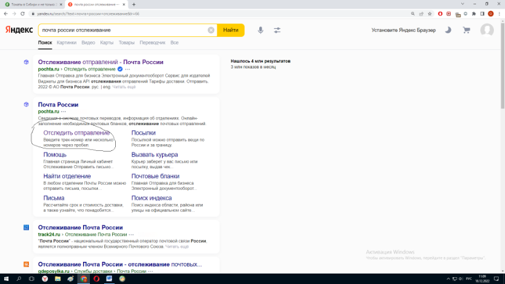Viewport: 505px width, 284px height.
Task: Clear the search query with X icon
Action: [x=211, y=30]
